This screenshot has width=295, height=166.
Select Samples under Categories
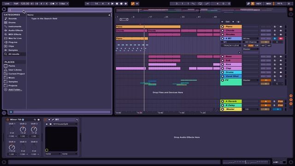(x=13, y=50)
